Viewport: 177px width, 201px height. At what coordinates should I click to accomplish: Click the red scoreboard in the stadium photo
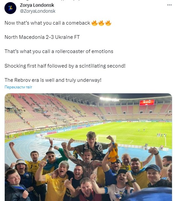tap(147, 103)
